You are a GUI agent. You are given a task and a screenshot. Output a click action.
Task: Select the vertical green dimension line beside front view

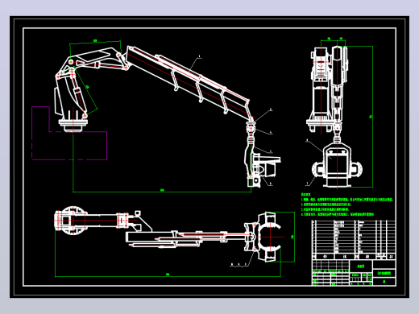[x=372, y=117]
